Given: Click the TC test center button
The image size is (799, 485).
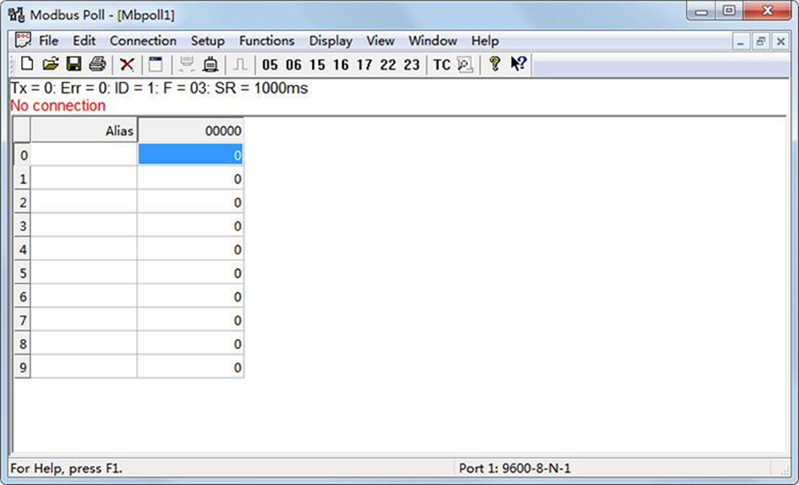Looking at the screenshot, I should click(441, 64).
